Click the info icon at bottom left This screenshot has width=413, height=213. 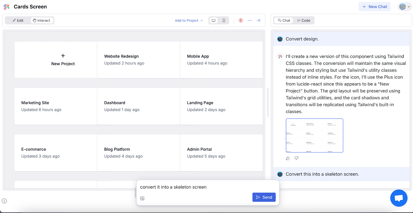click(x=4, y=201)
